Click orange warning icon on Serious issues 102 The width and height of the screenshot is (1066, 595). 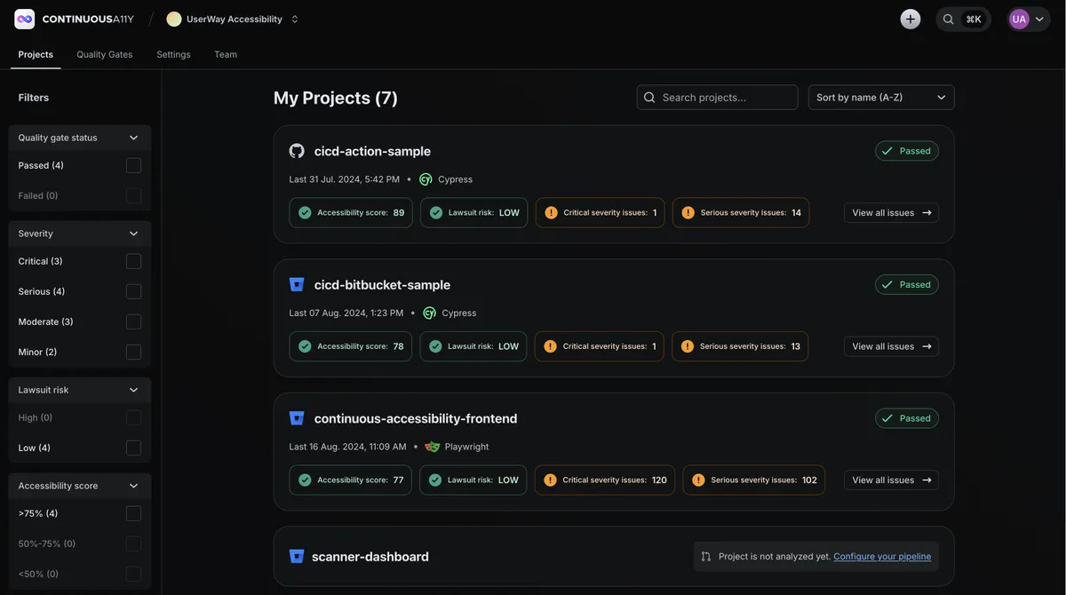tap(698, 480)
